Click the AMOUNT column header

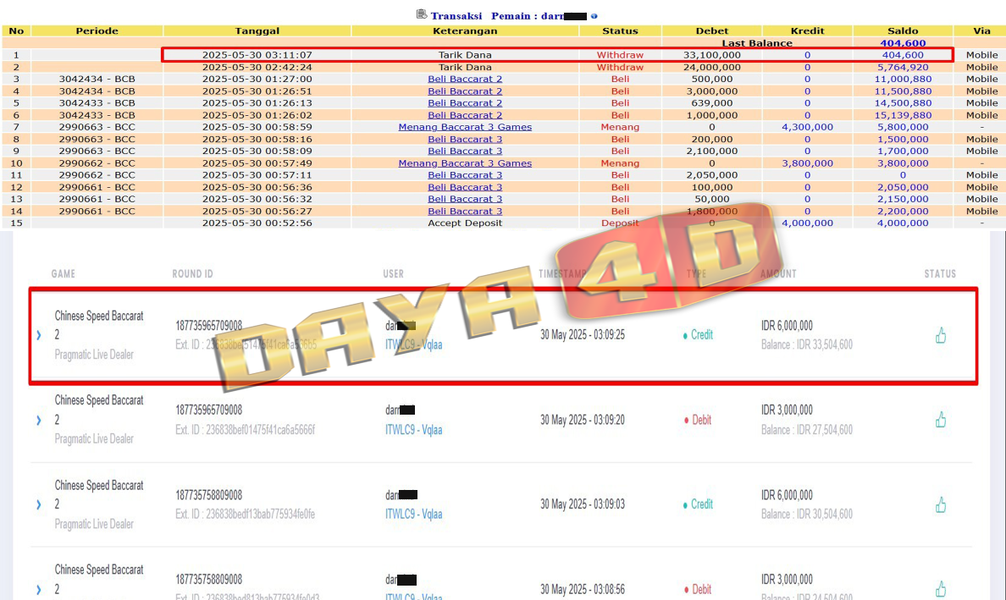(778, 273)
